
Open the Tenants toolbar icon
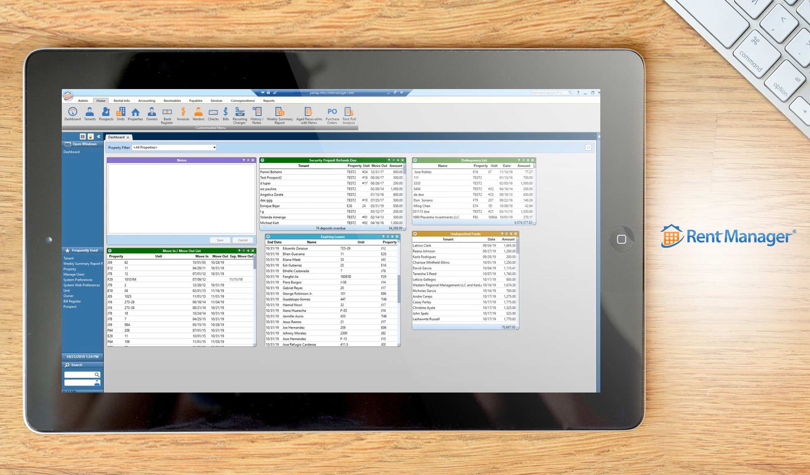[x=89, y=113]
